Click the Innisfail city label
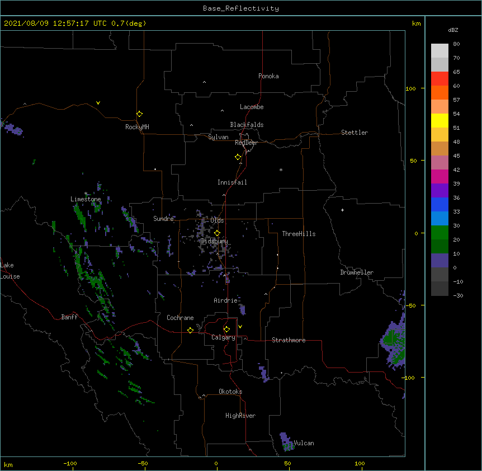Viewport: 482px width, 471px height. pyautogui.click(x=232, y=182)
